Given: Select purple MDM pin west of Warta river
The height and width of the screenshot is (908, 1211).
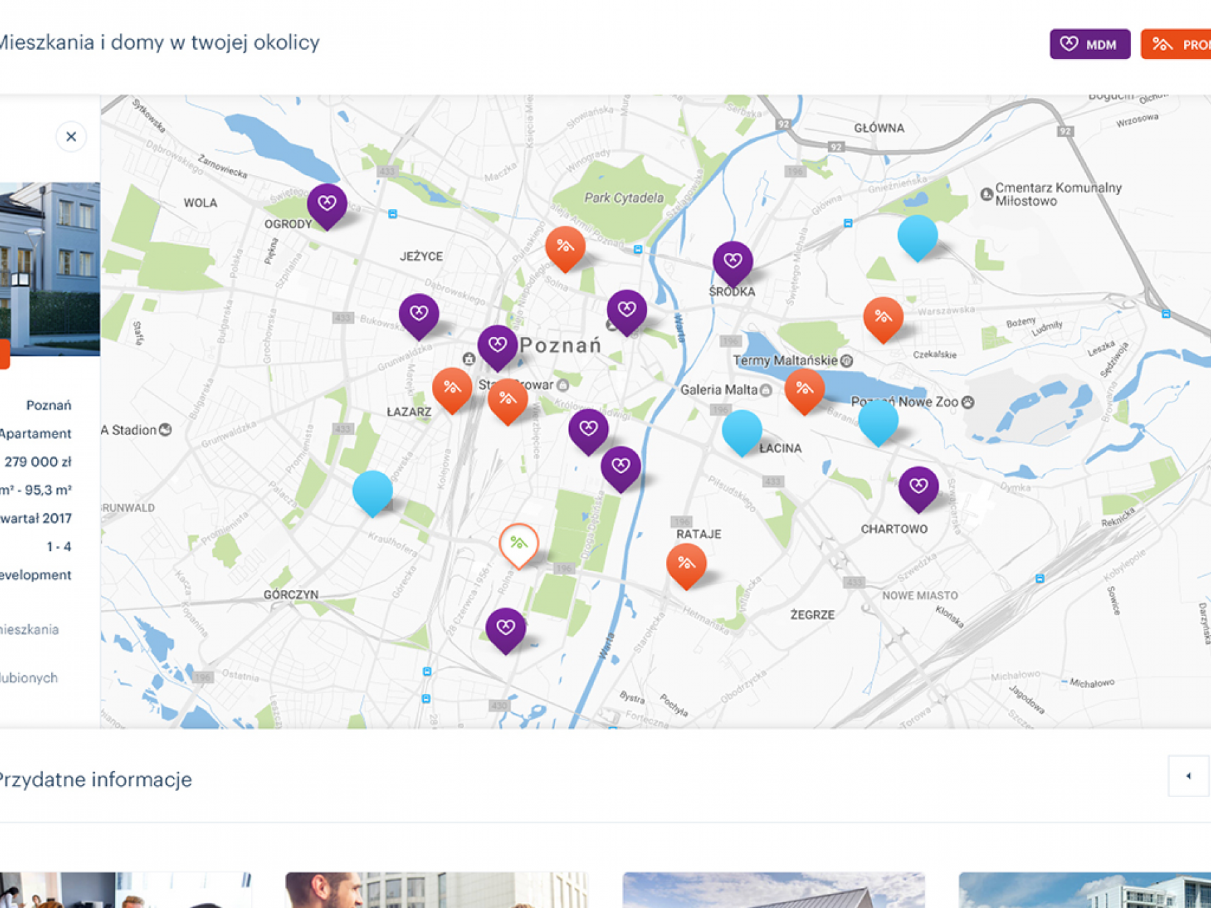Looking at the screenshot, I should [621, 468].
